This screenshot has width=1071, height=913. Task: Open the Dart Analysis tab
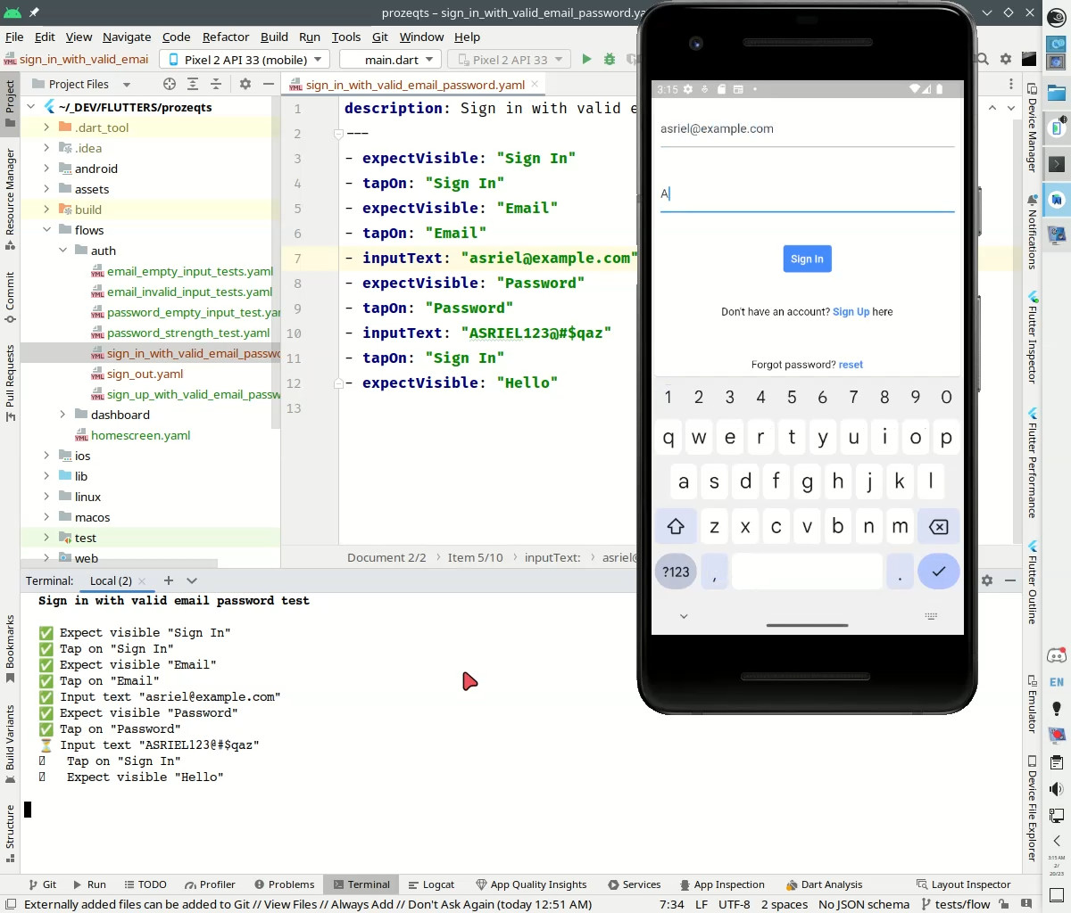pyautogui.click(x=824, y=884)
